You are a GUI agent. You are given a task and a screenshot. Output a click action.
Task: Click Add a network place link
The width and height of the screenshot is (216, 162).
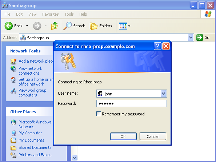tap(36, 61)
